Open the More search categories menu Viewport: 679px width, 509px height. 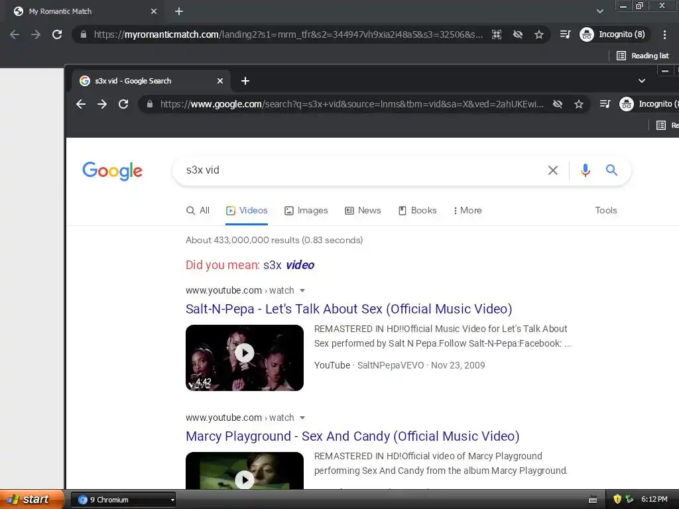[x=467, y=210]
